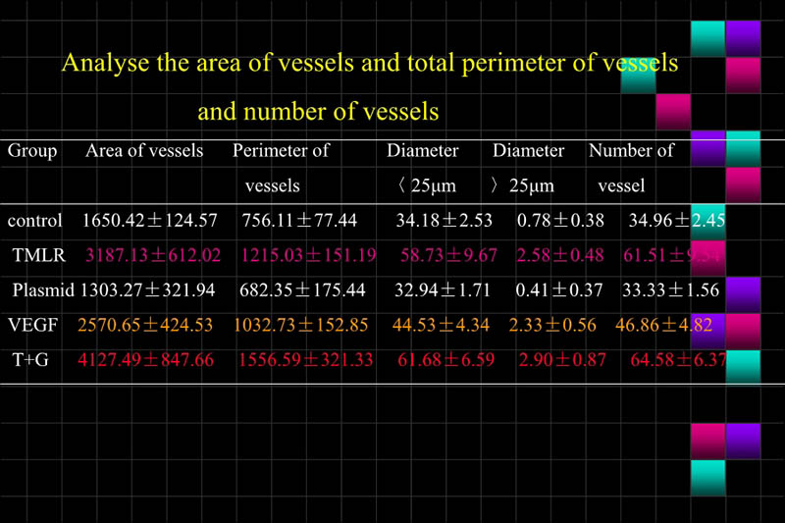Click the bottom-most teal square
The height and width of the screenshot is (523, 785).
pyautogui.click(x=707, y=478)
